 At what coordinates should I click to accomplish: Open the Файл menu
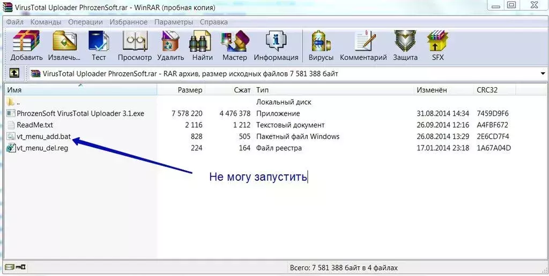pyautogui.click(x=14, y=22)
